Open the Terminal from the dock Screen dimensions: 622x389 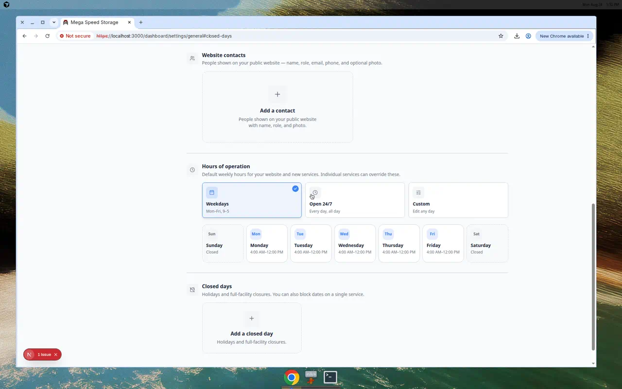click(x=330, y=377)
